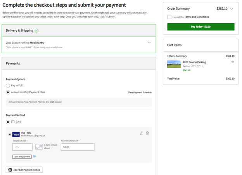This screenshot has width=242, height=175.
Task: Click Add / Edit Payment Method button
Action: 24,170
